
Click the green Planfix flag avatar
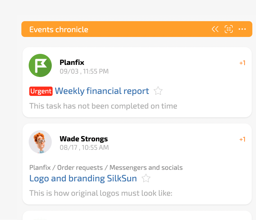coord(40,65)
